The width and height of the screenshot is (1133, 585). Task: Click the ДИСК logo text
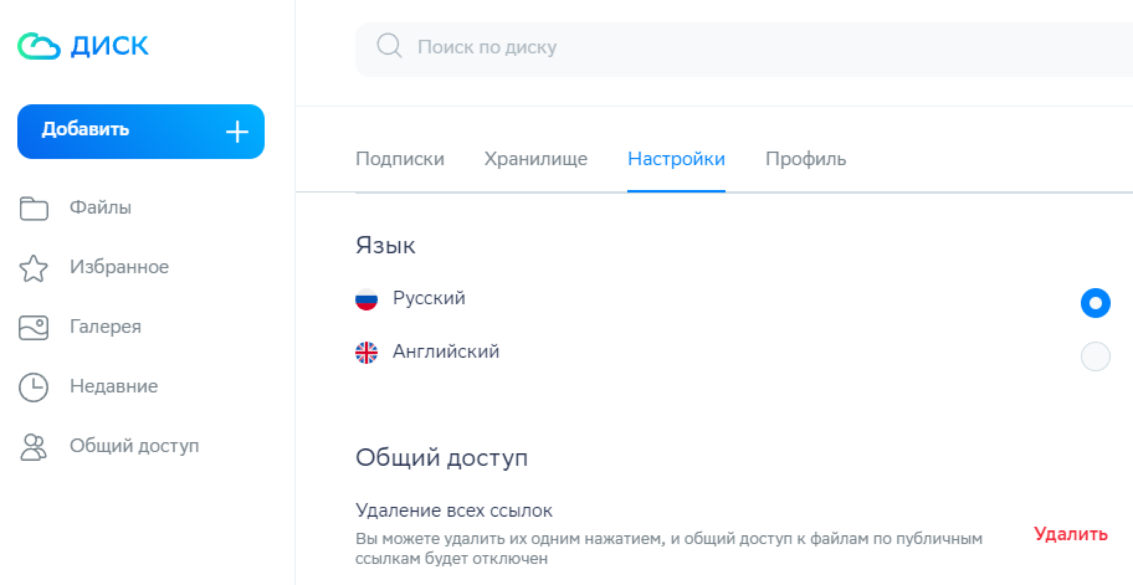click(x=110, y=47)
